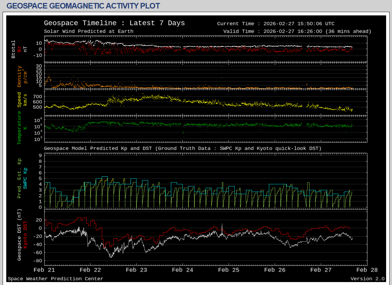Select the Feb 28 date tick label

pyautogui.click(x=367, y=270)
